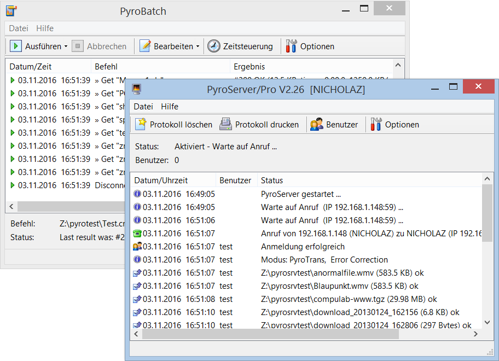
Task: Open Benutzer via the users toolbar icon
Action: pyautogui.click(x=317, y=124)
